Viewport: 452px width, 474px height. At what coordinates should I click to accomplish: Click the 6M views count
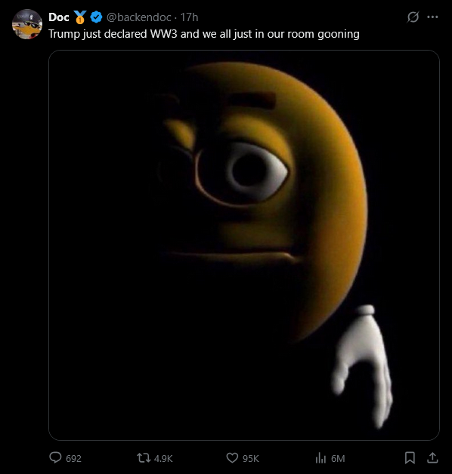point(338,459)
